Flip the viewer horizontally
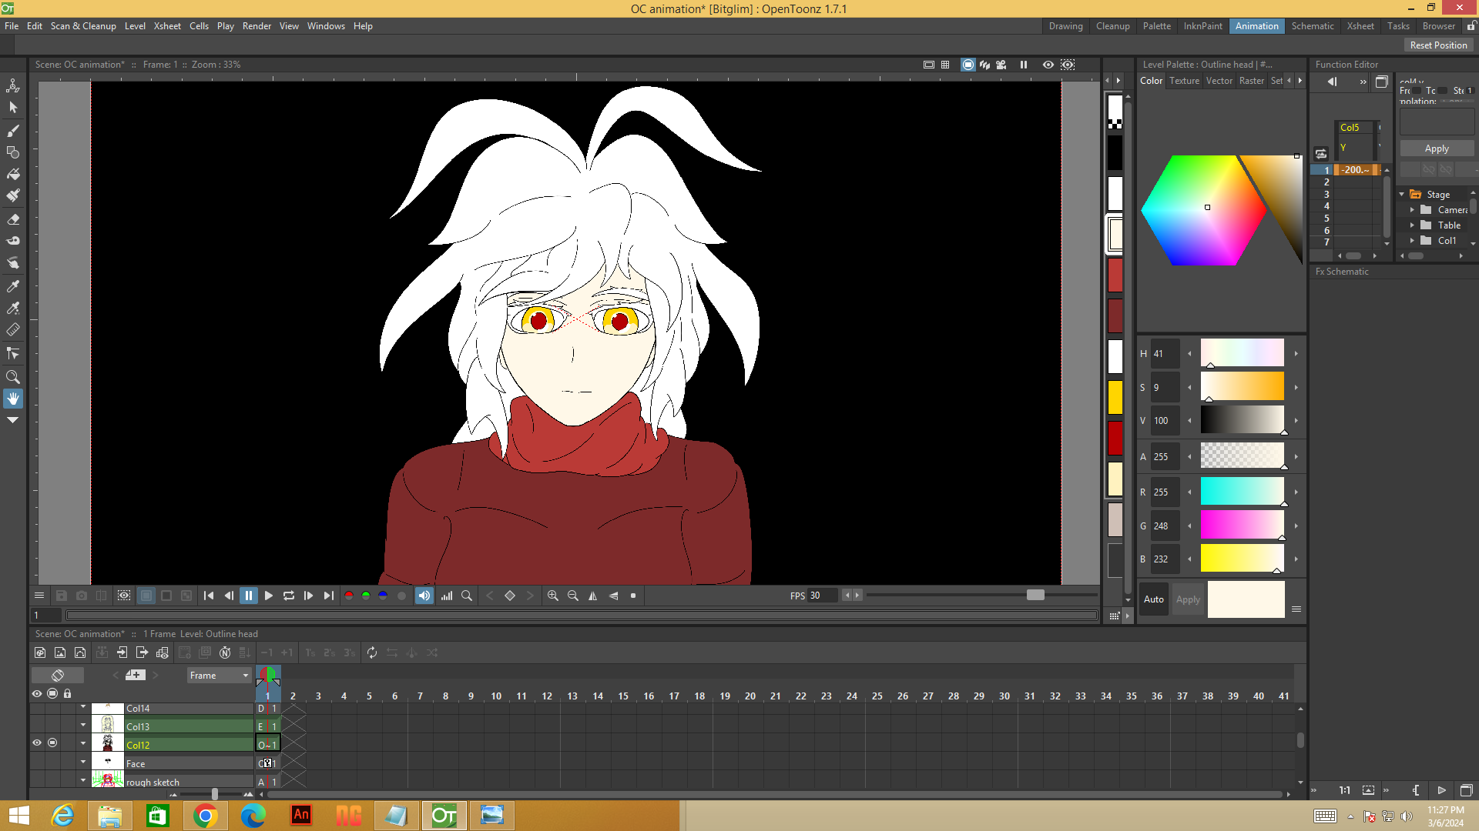The image size is (1479, 831). tap(593, 596)
